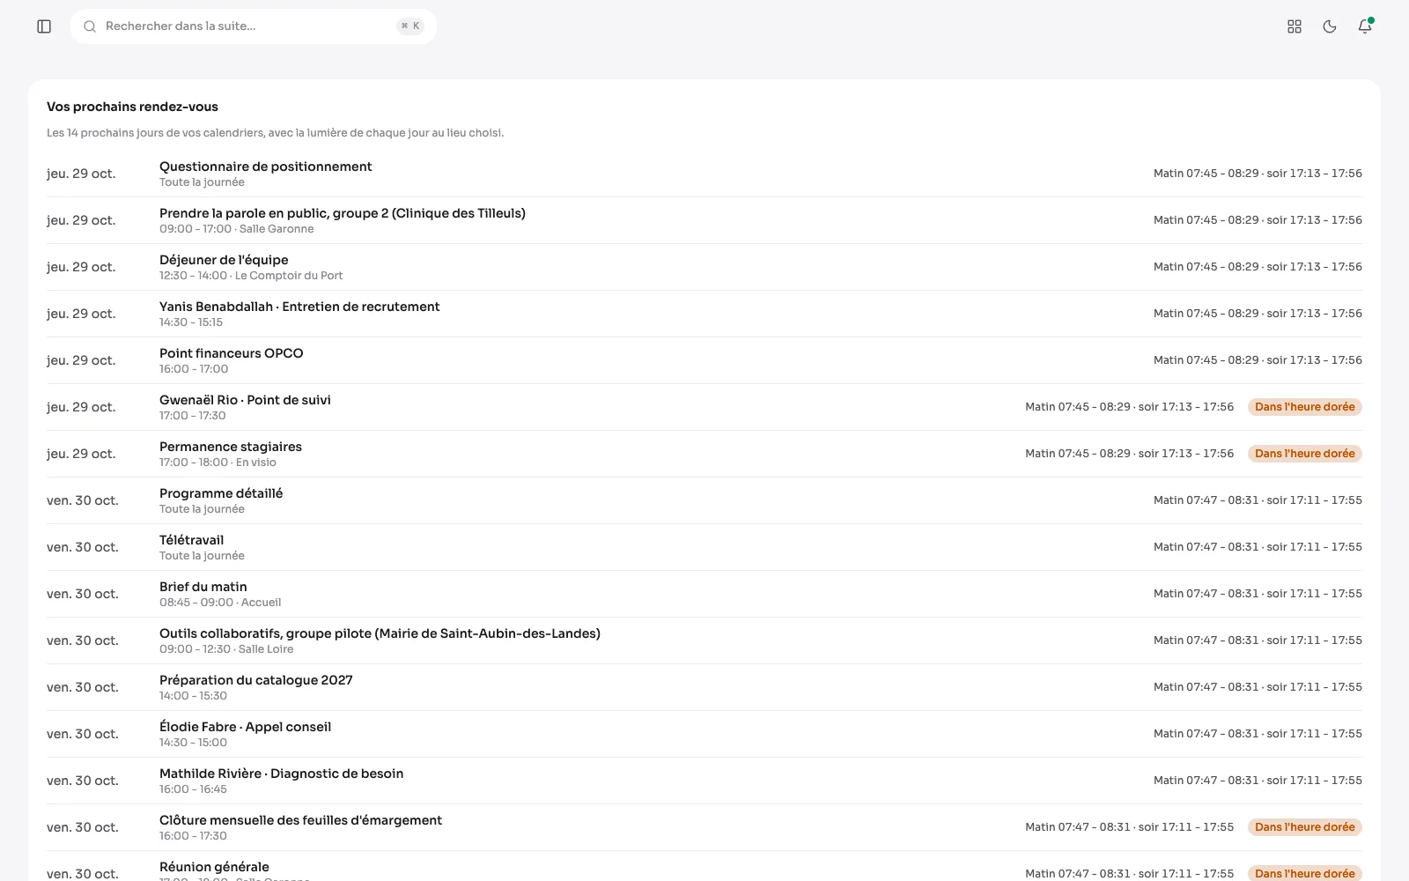Click "Vos prochains rendez-vous" heading
Viewport: 1409px width, 881px height.
132,107
